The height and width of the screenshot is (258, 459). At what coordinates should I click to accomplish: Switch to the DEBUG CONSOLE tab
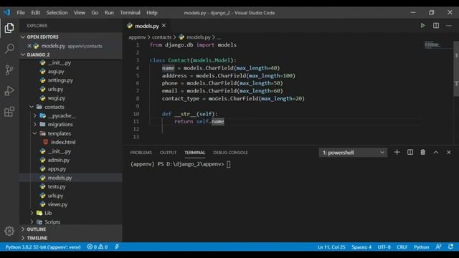(230, 153)
